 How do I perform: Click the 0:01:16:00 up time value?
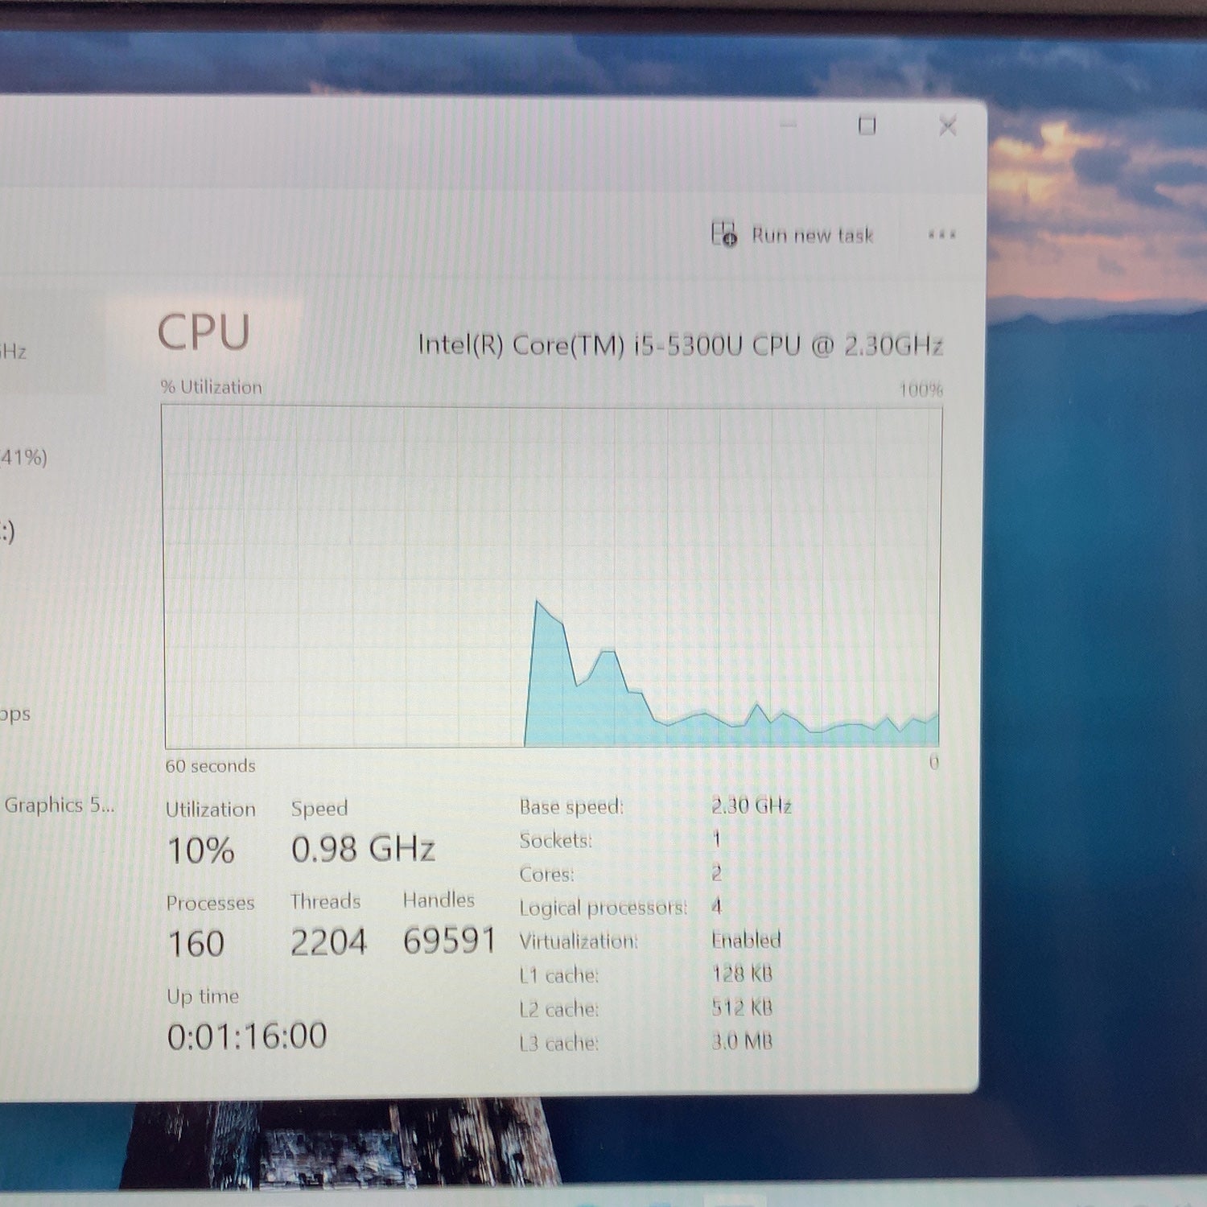[x=247, y=1036]
